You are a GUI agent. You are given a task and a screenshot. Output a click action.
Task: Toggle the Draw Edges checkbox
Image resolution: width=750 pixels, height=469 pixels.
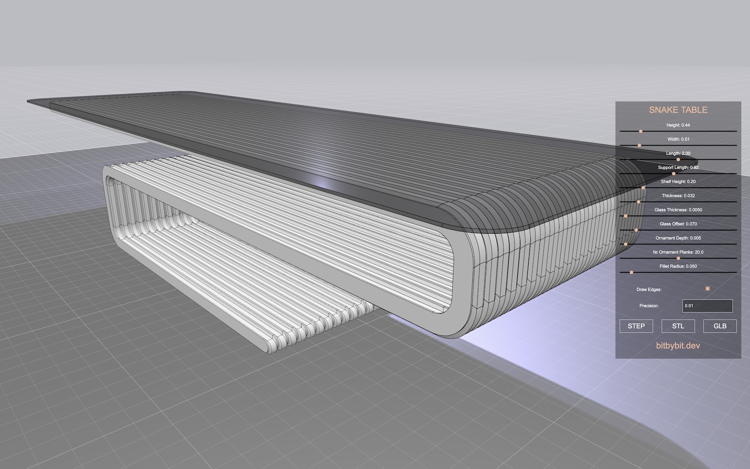707,288
